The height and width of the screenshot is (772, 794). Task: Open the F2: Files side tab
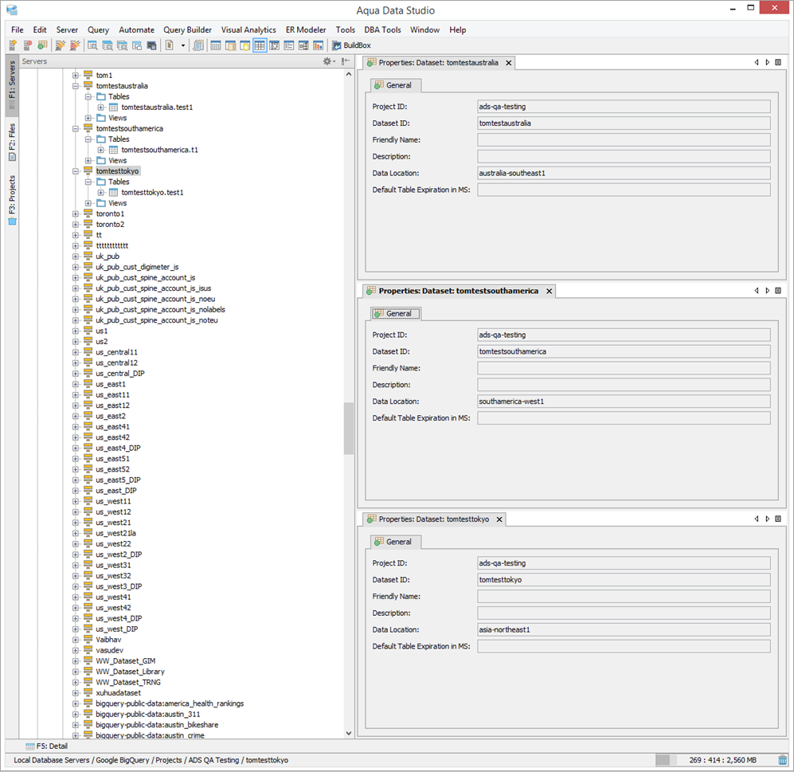(12, 142)
